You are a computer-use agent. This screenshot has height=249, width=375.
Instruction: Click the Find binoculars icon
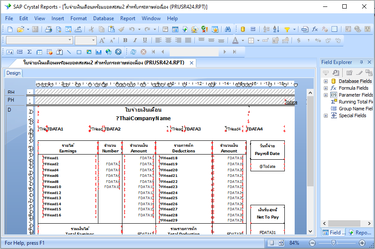pyautogui.click(x=228, y=29)
